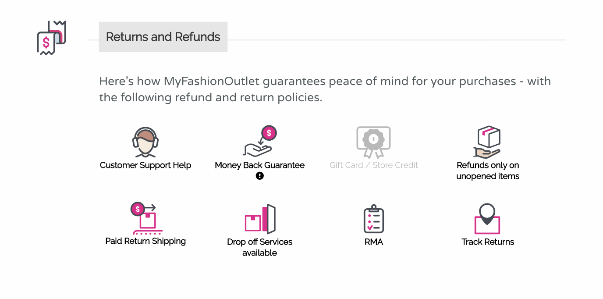603x299 pixels.
Task: Click the MyFashionOutlet policy description paragraph
Action: (325, 89)
